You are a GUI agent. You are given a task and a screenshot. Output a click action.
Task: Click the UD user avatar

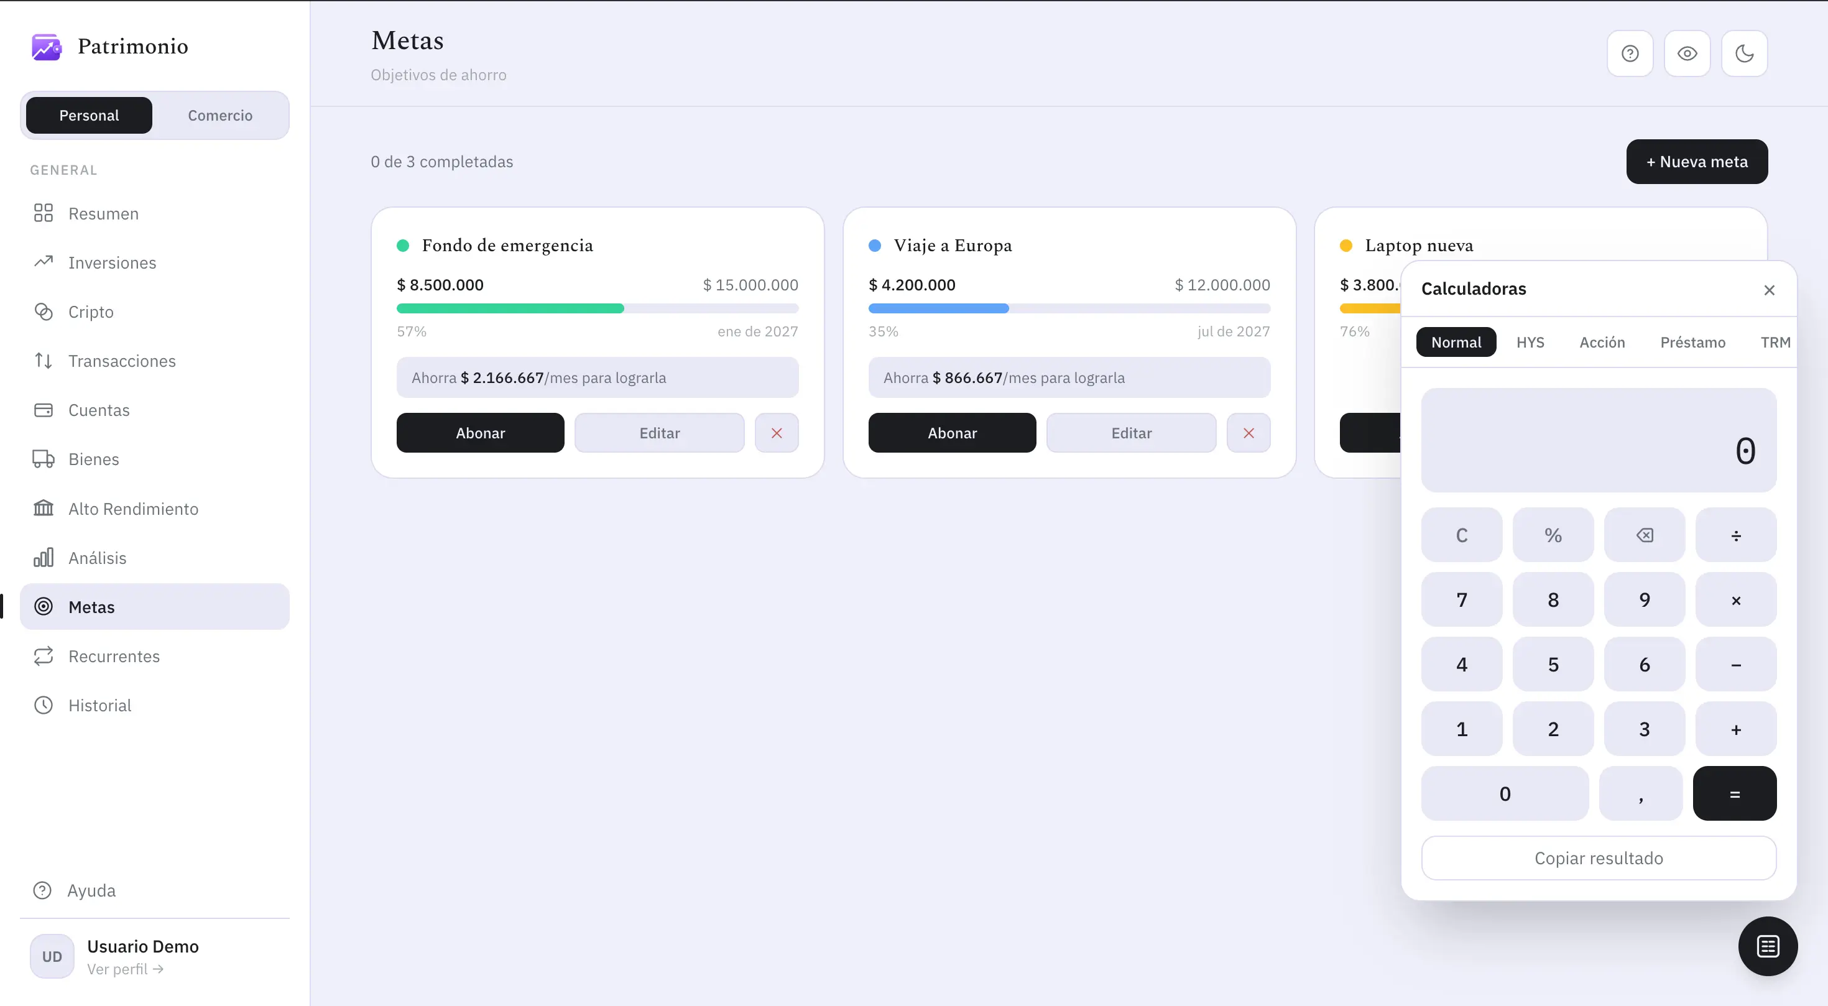pyautogui.click(x=52, y=956)
